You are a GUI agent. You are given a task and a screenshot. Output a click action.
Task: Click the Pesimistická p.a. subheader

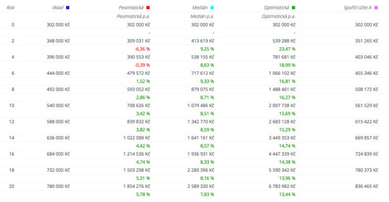(x=133, y=16)
